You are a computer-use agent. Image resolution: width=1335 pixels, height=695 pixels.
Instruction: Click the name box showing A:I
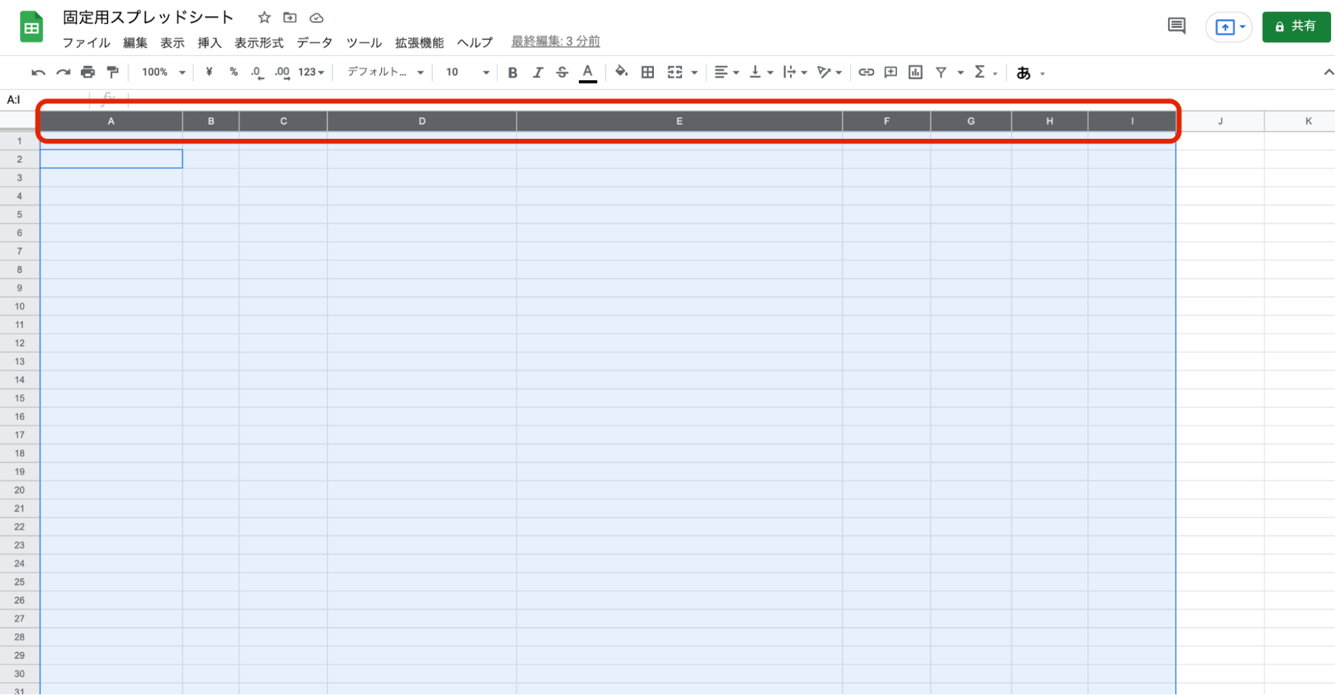[45, 100]
